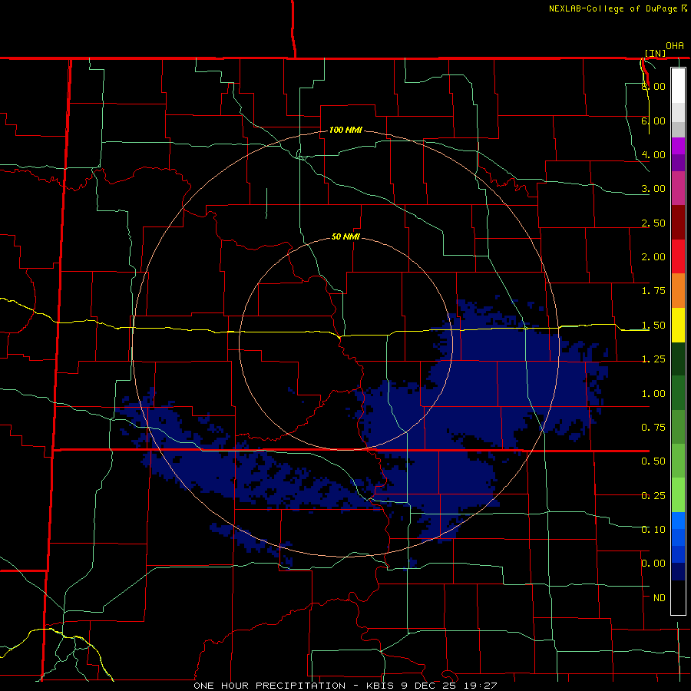Click the 100 NMI range ring label
Image resolution: width=691 pixels, height=691 pixels.
pyautogui.click(x=345, y=130)
